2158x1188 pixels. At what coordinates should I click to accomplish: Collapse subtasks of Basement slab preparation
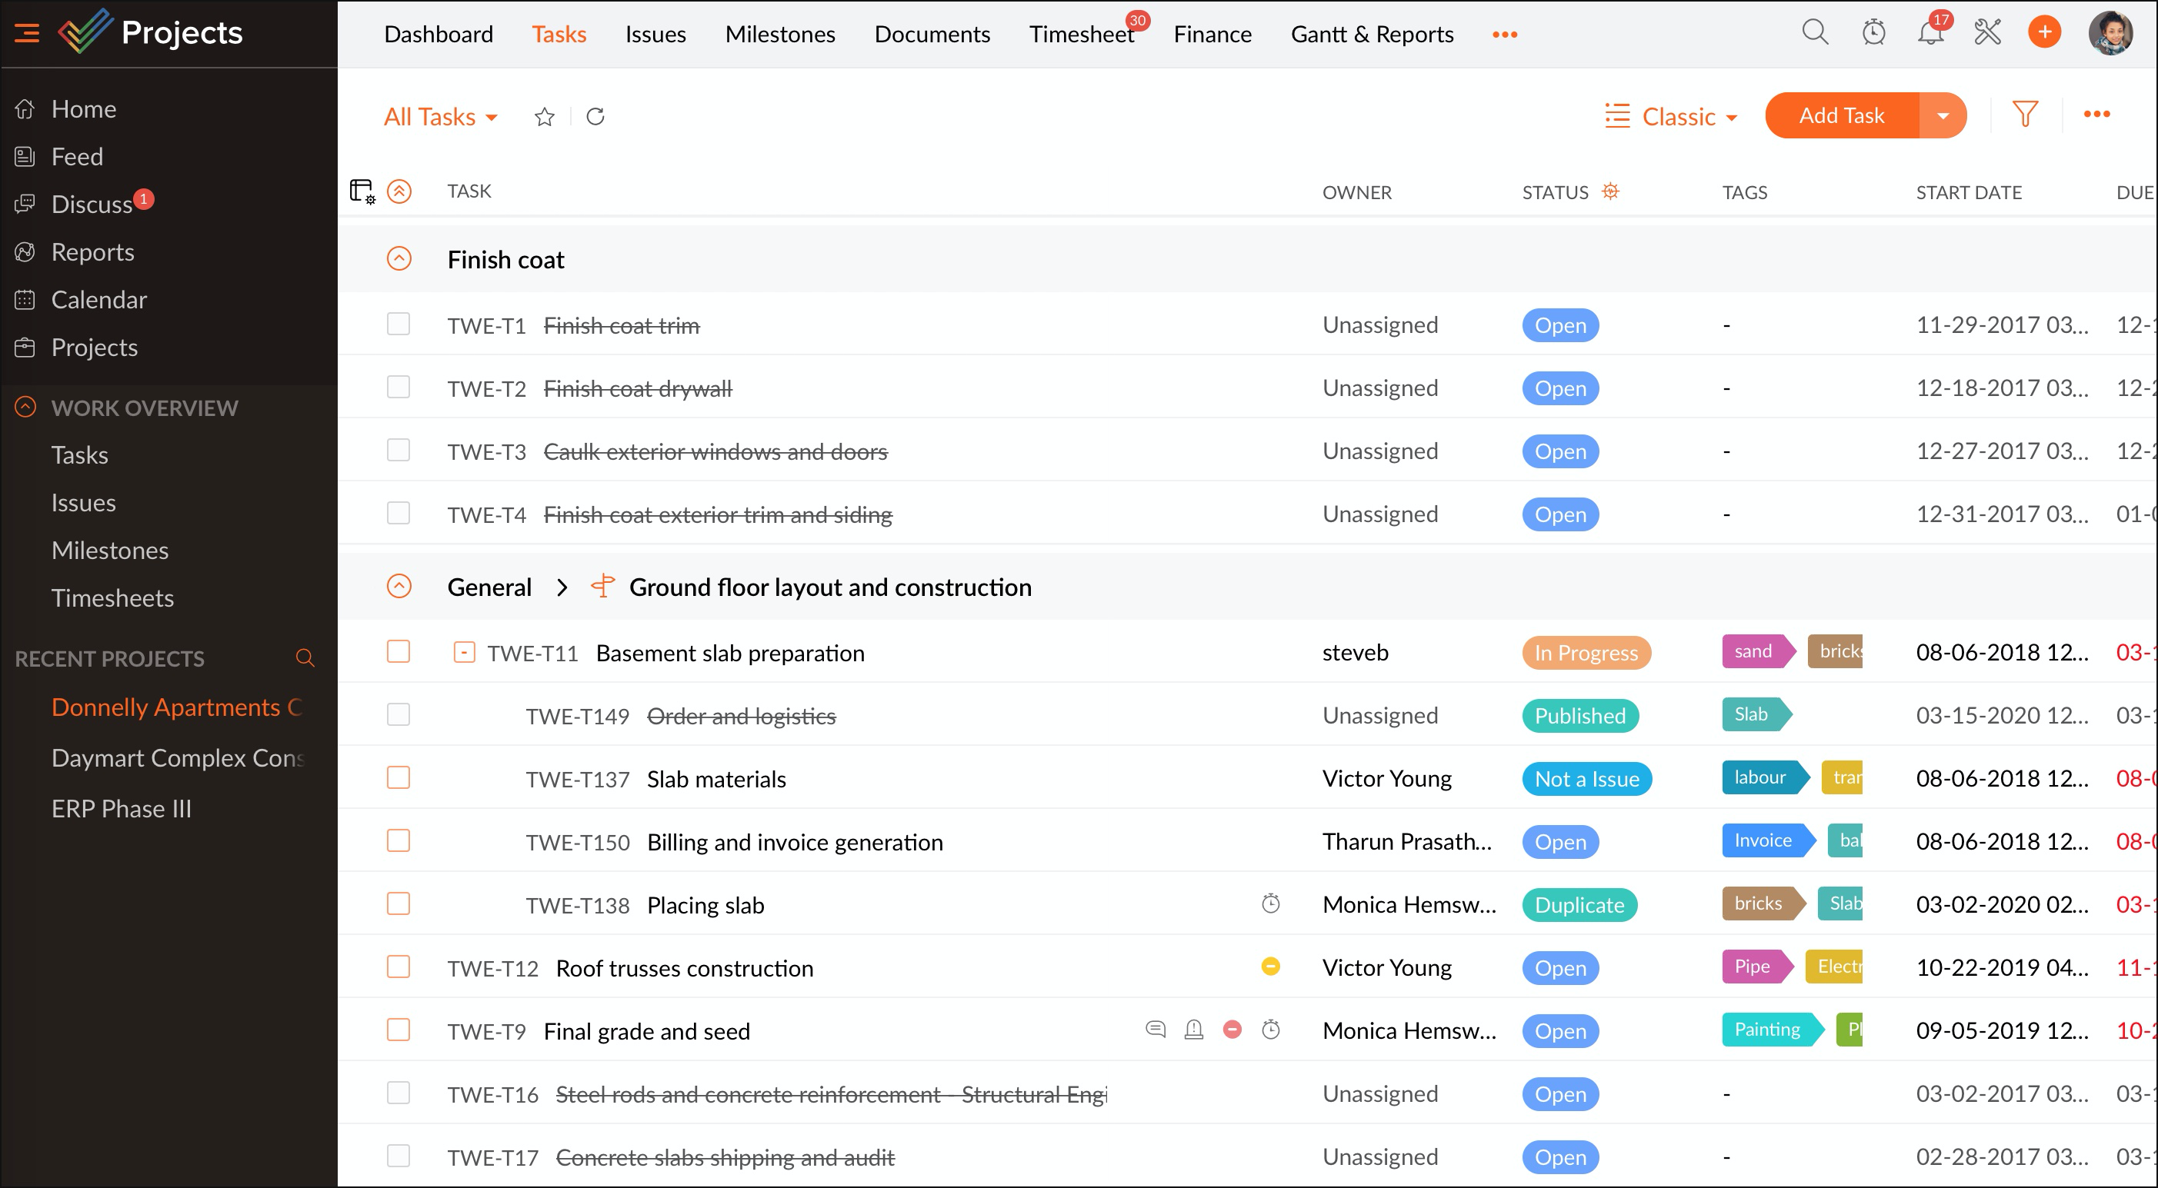464,652
